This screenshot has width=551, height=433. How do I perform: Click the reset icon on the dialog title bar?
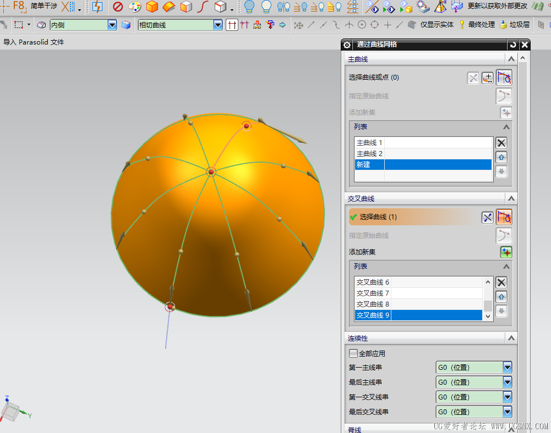click(512, 45)
